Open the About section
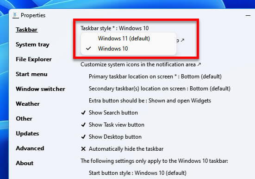Viewport: 255px width, 179px height. [x=25, y=163]
